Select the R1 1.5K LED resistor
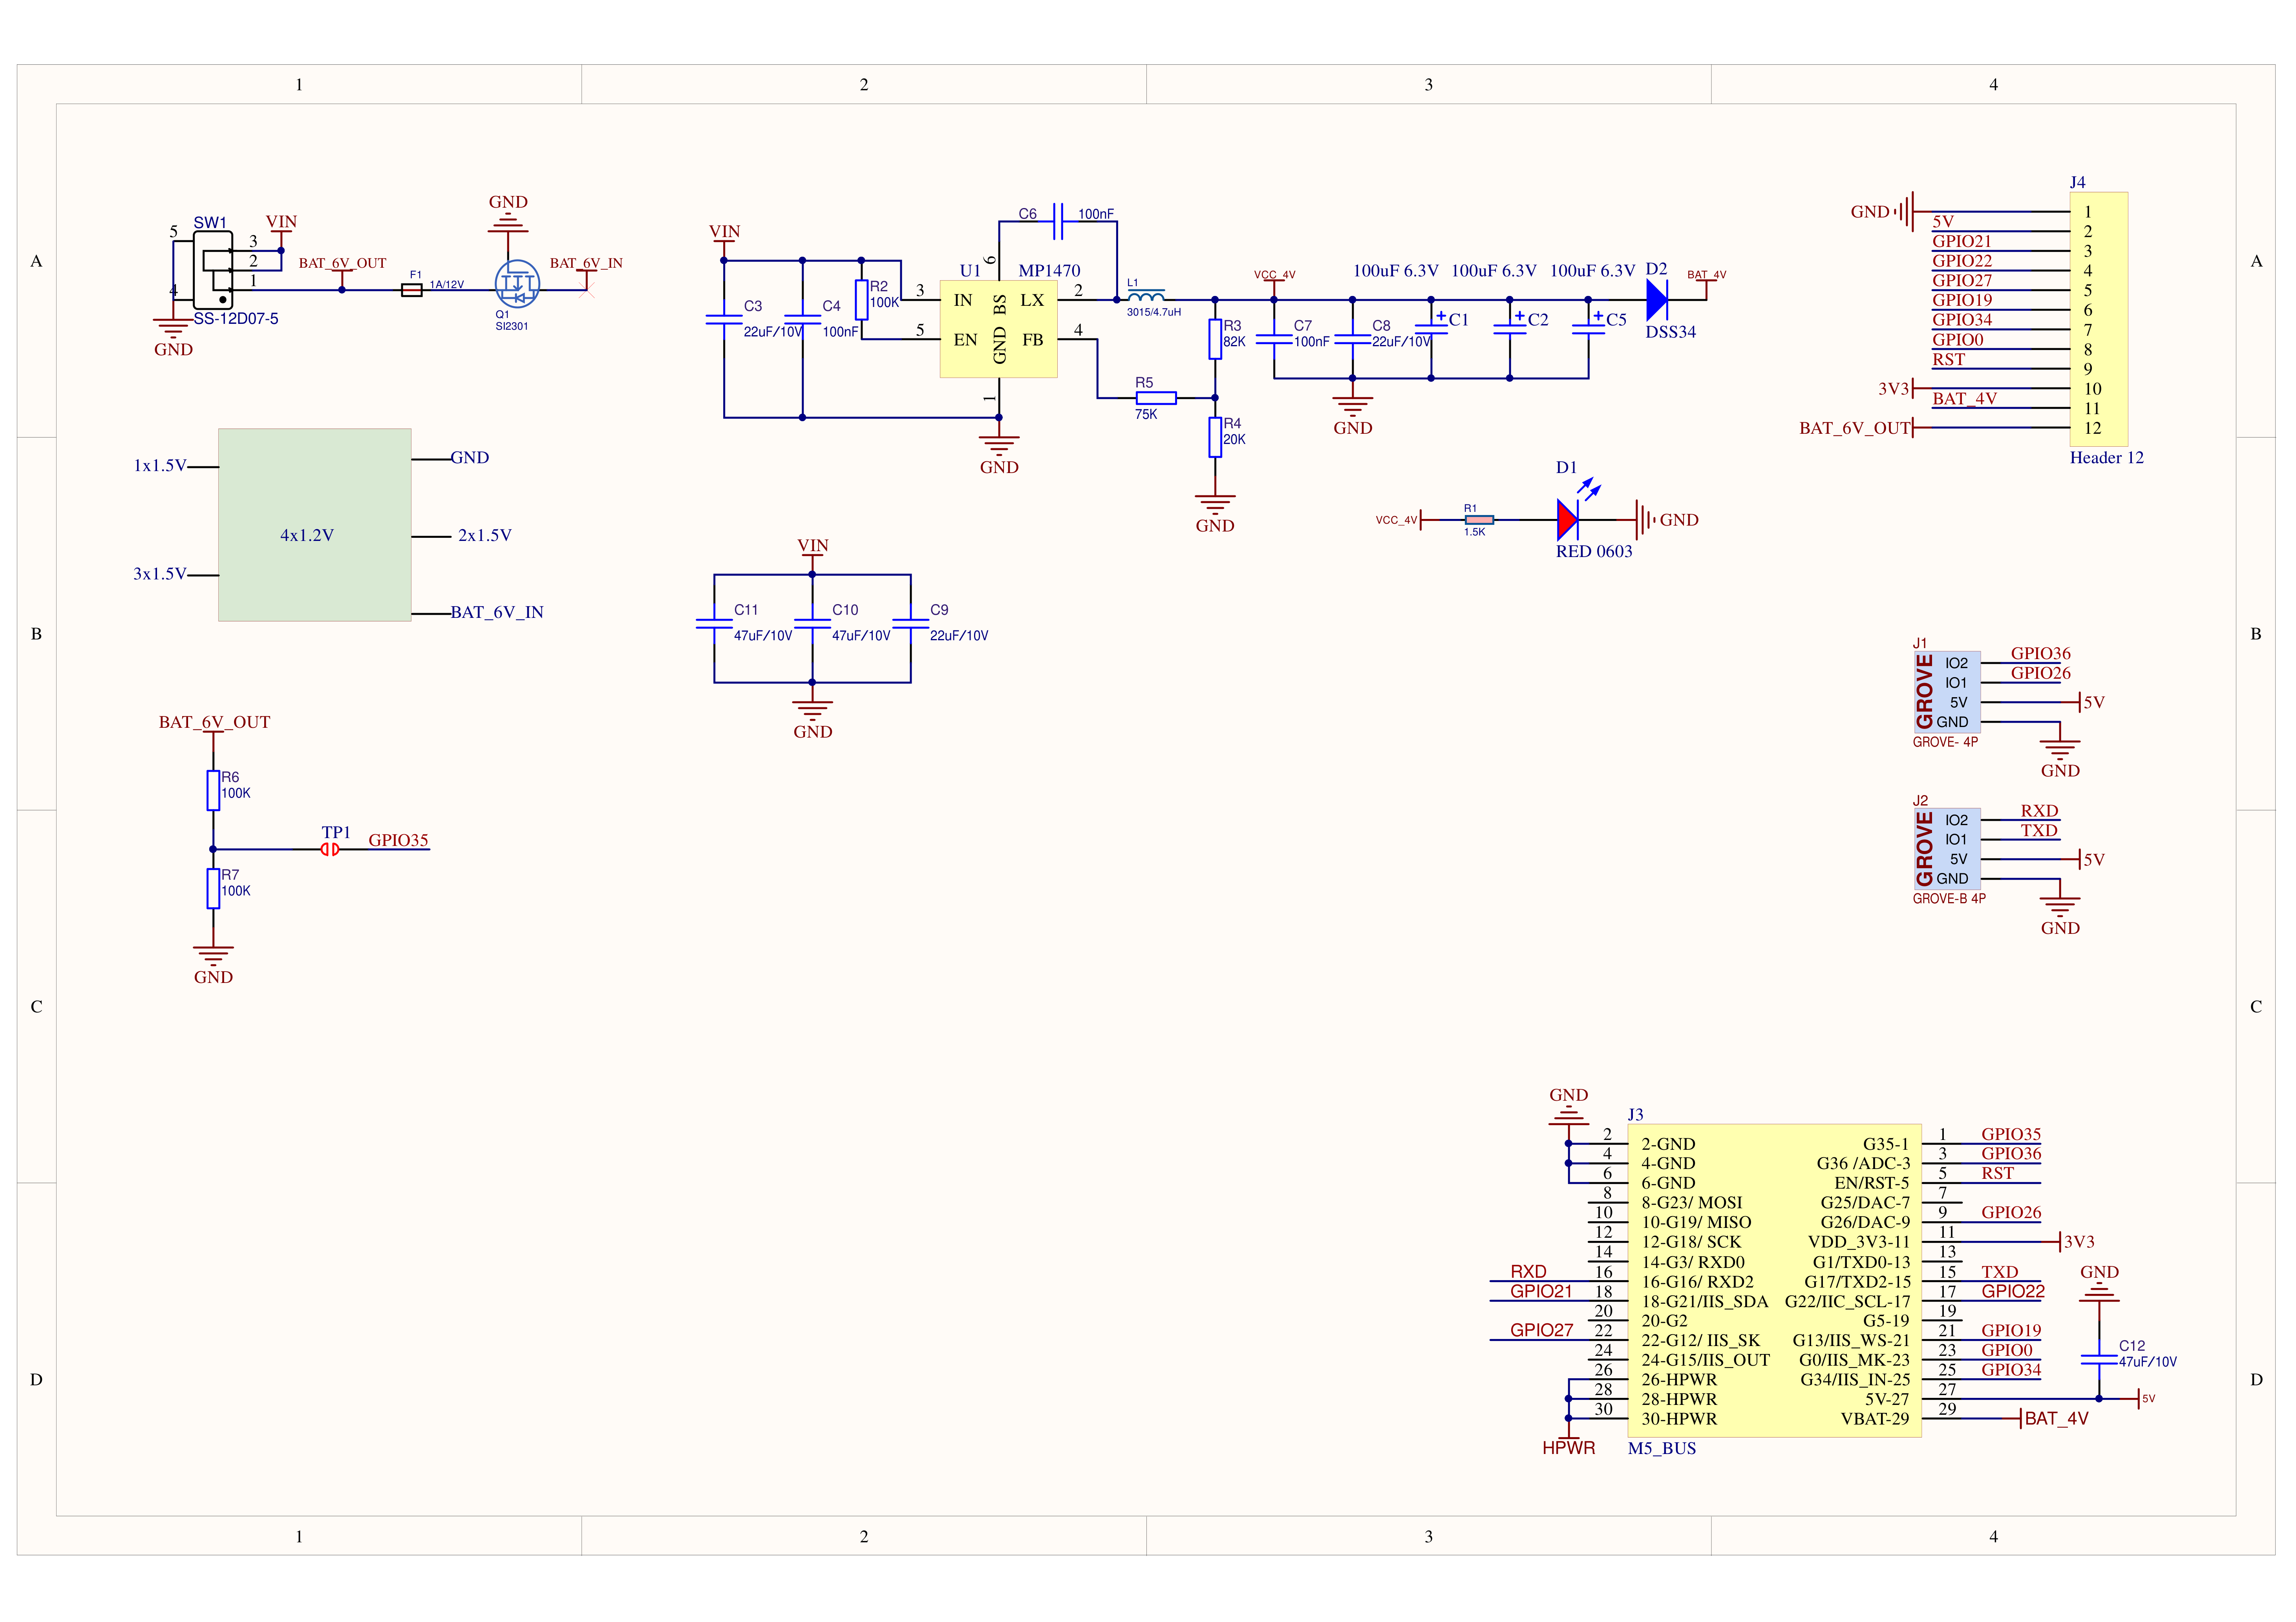Viewport: 2296px width, 1622px height. click(x=1479, y=520)
